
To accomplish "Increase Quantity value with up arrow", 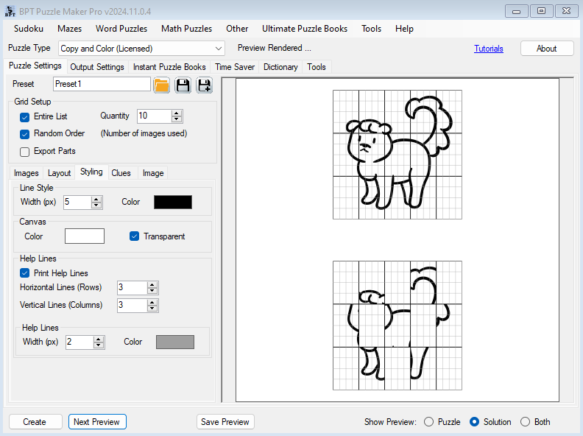I will [x=177, y=113].
